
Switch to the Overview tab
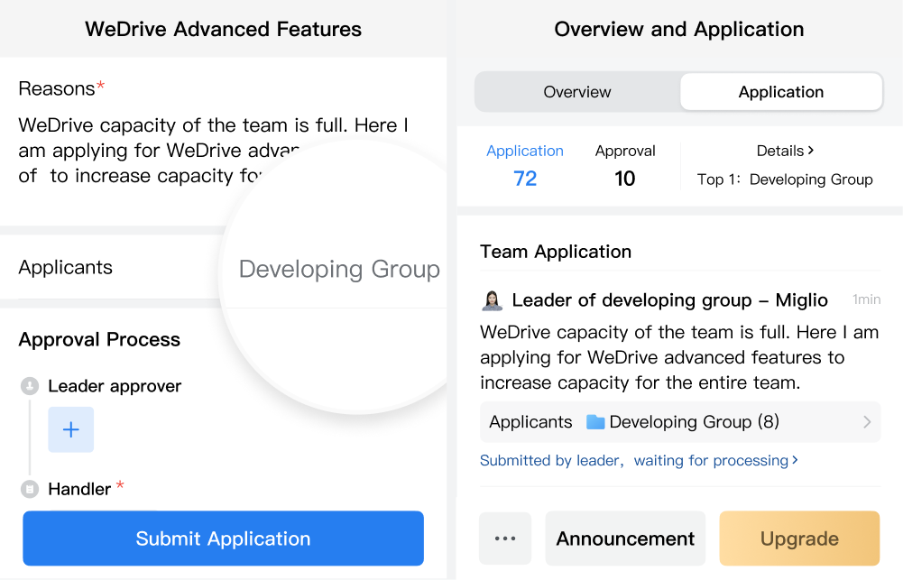[x=577, y=92]
